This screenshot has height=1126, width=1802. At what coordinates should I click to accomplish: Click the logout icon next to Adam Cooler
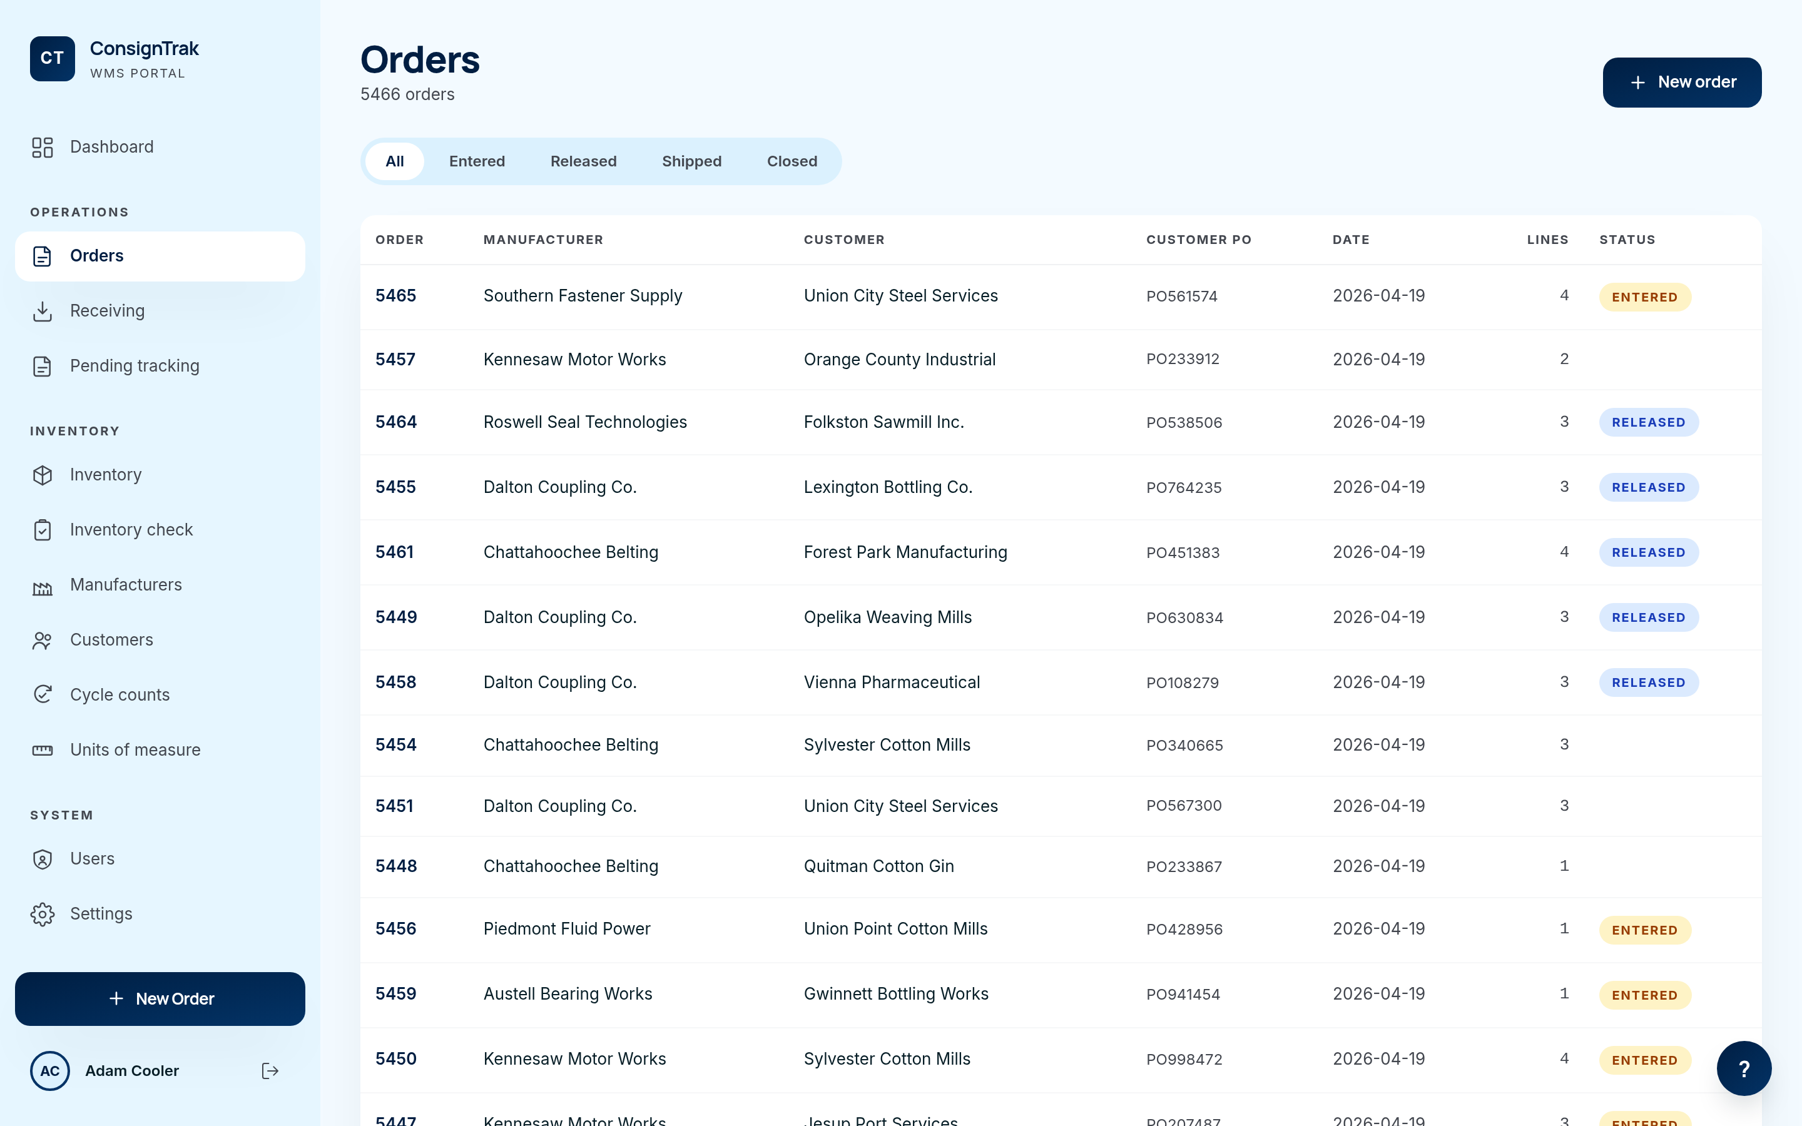(270, 1070)
